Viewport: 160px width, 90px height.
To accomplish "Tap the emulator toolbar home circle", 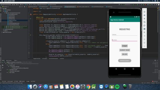I will (x=144, y=39).
